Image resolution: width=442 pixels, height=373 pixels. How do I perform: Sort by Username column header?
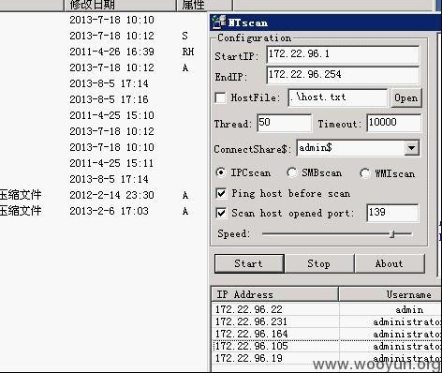390,294
